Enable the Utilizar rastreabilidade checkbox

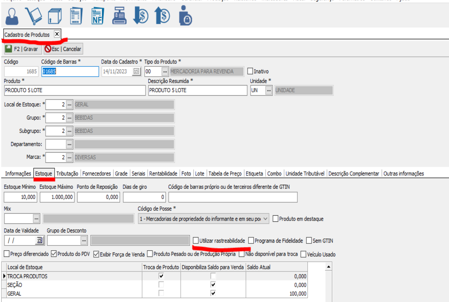[196, 241]
